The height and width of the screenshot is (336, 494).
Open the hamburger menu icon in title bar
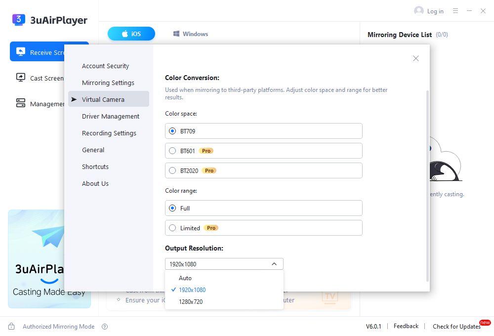455,11
